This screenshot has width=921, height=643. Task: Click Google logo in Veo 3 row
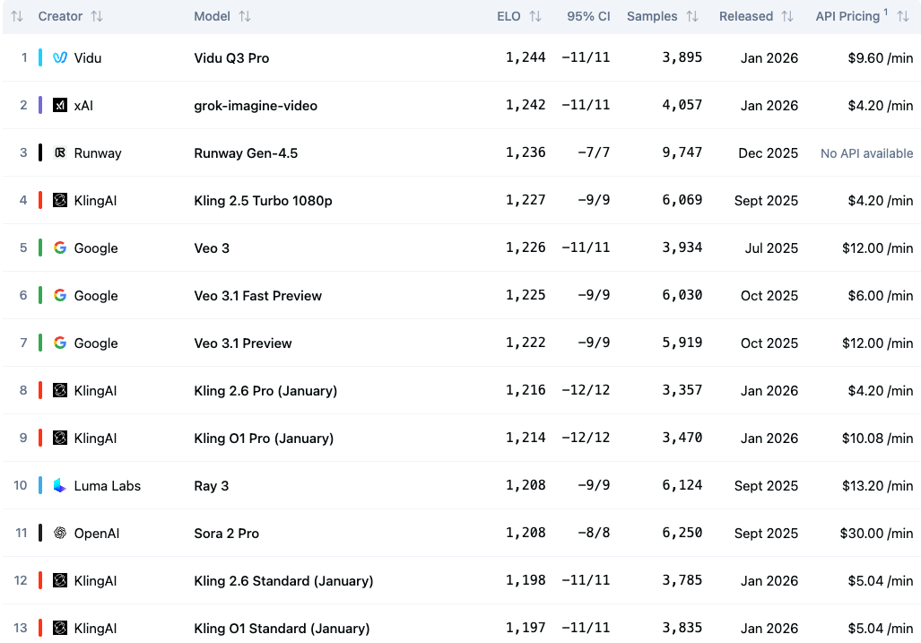pyautogui.click(x=60, y=248)
